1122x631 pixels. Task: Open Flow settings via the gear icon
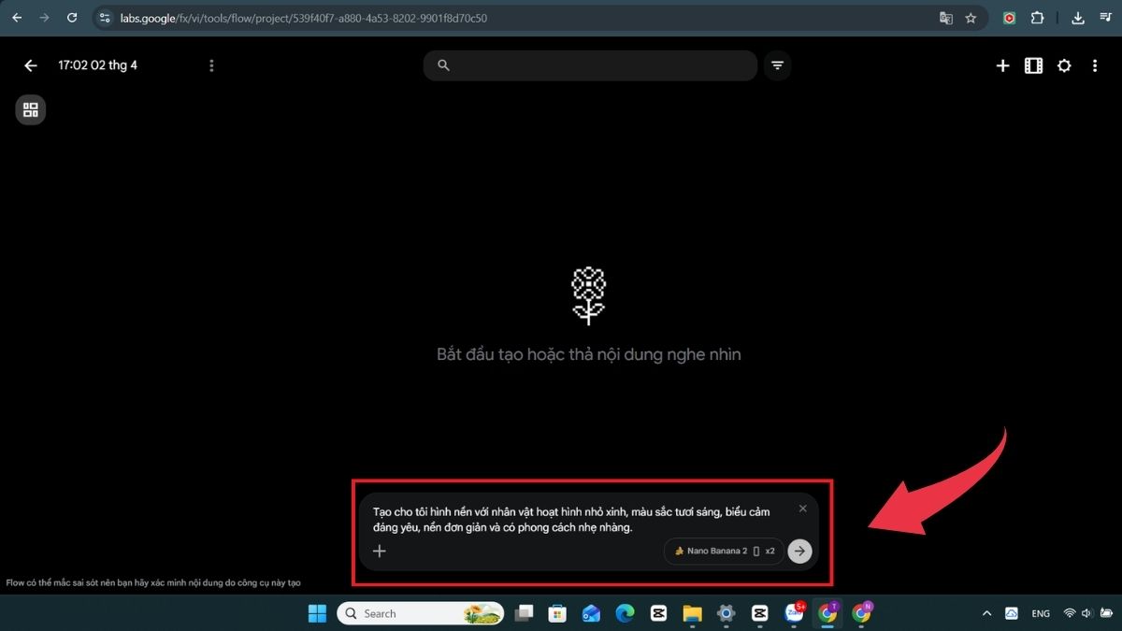pos(1064,65)
